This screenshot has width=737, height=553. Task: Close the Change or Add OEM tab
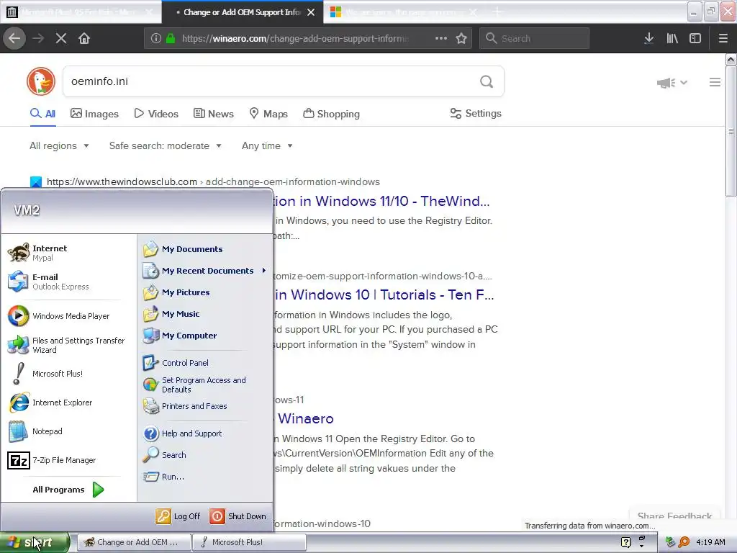click(x=311, y=12)
